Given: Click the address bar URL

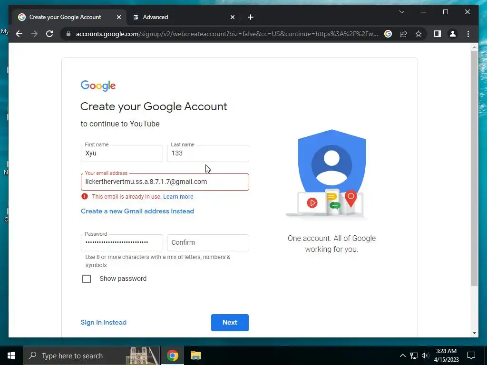Looking at the screenshot, I should 227,34.
